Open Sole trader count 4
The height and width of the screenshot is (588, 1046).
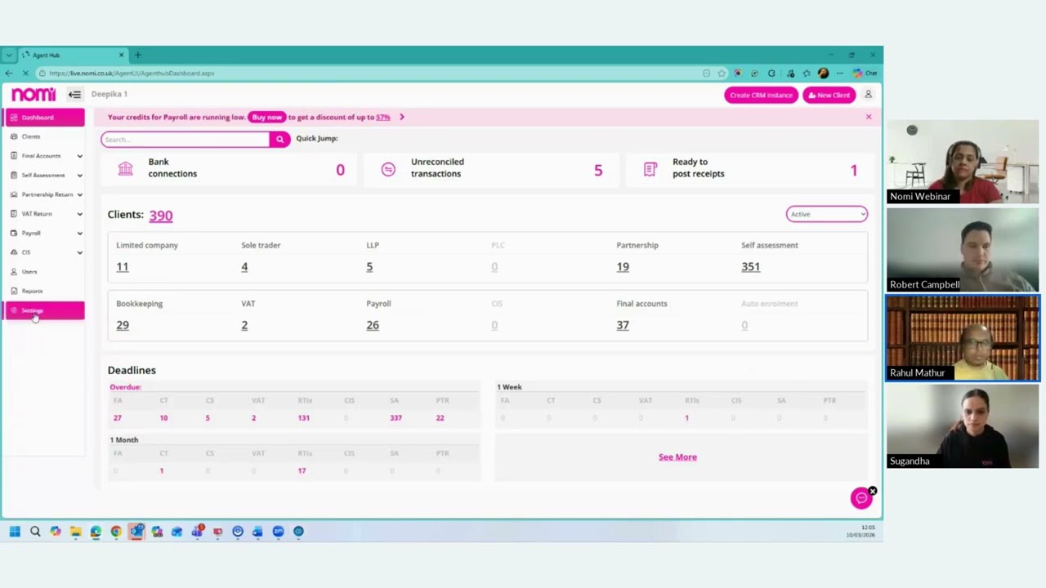coord(244,267)
